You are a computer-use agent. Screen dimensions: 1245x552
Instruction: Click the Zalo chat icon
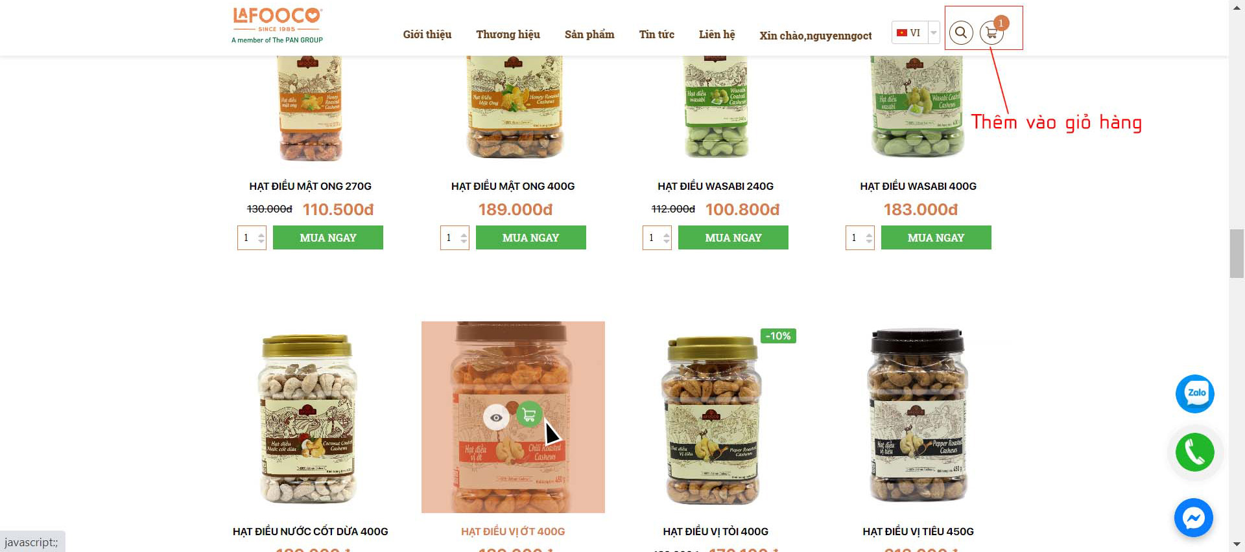tap(1195, 394)
